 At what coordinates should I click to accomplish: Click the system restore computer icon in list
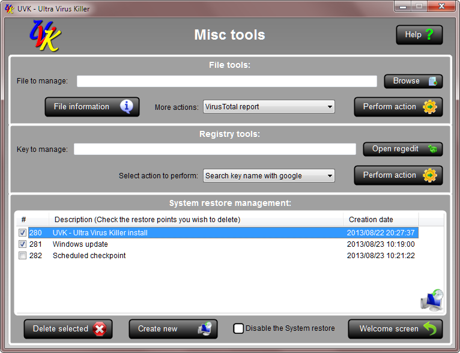coord(432,300)
